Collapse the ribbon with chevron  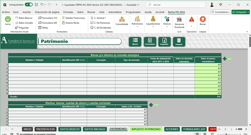click(247, 31)
